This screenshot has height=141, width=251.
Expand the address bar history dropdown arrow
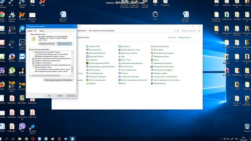tap(175, 31)
